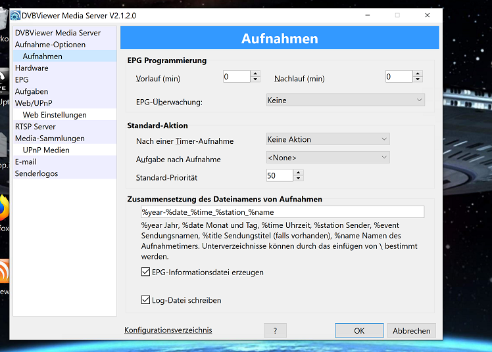Open UPnP Medien in the sidebar
Screen dimensions: 492x352
point(64,150)
